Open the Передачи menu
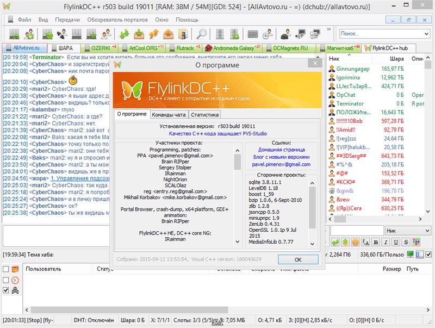 coord(67,20)
